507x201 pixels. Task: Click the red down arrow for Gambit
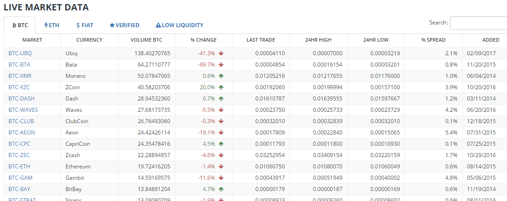pyautogui.click(x=221, y=178)
